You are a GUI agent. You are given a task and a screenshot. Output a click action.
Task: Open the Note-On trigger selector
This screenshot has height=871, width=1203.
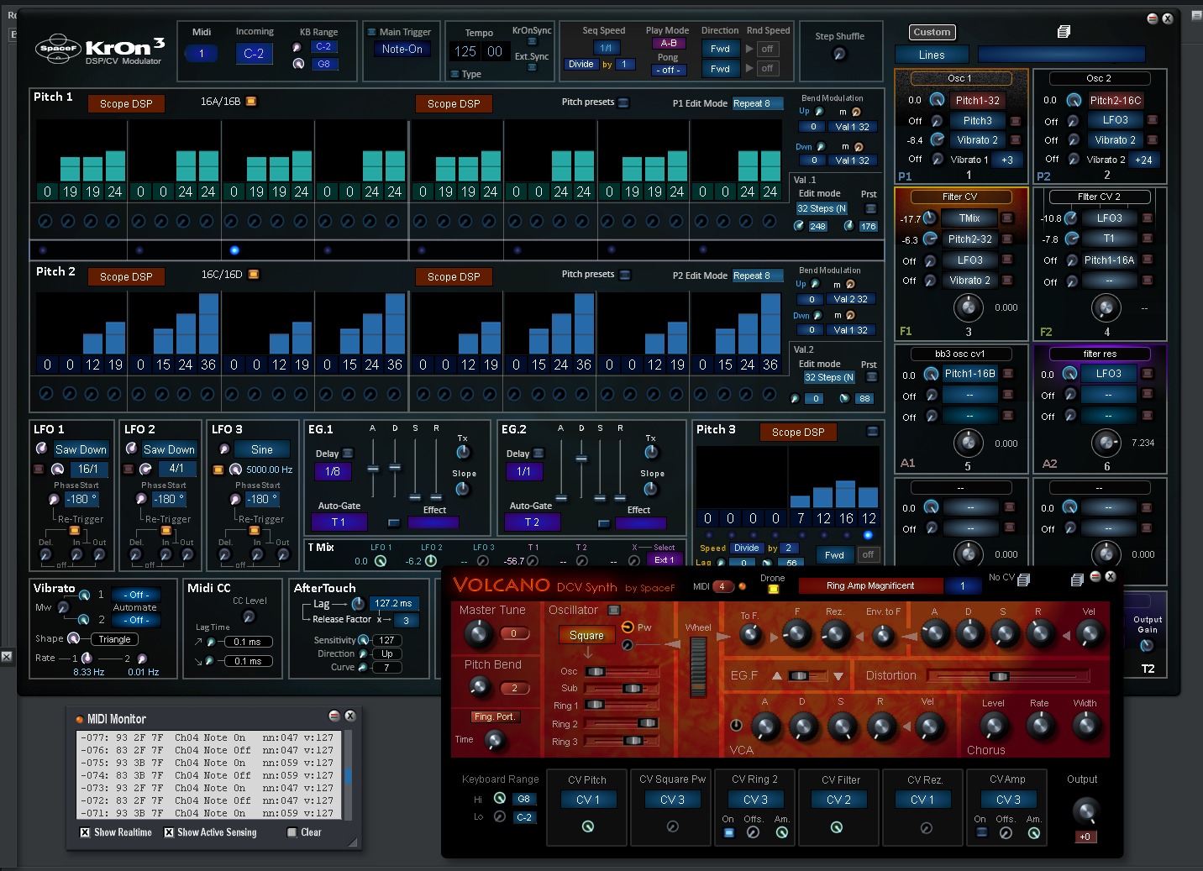402,50
